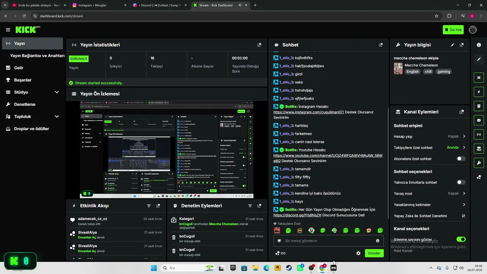
Task: Open the Discord invite link in chat
Action: click(x=297, y=215)
